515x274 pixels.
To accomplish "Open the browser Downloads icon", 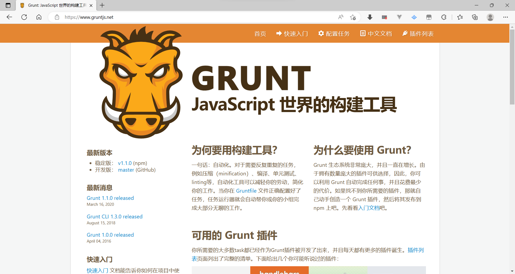I will (x=370, y=17).
